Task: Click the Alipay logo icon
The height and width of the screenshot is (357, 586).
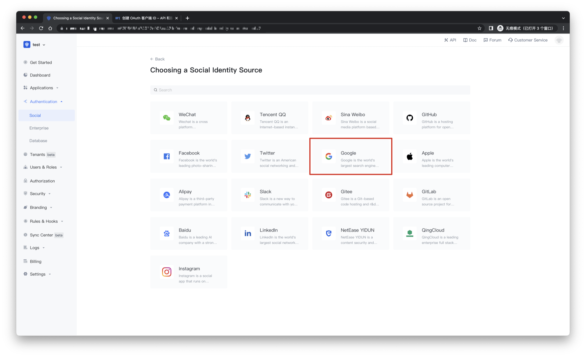Action: 167,195
